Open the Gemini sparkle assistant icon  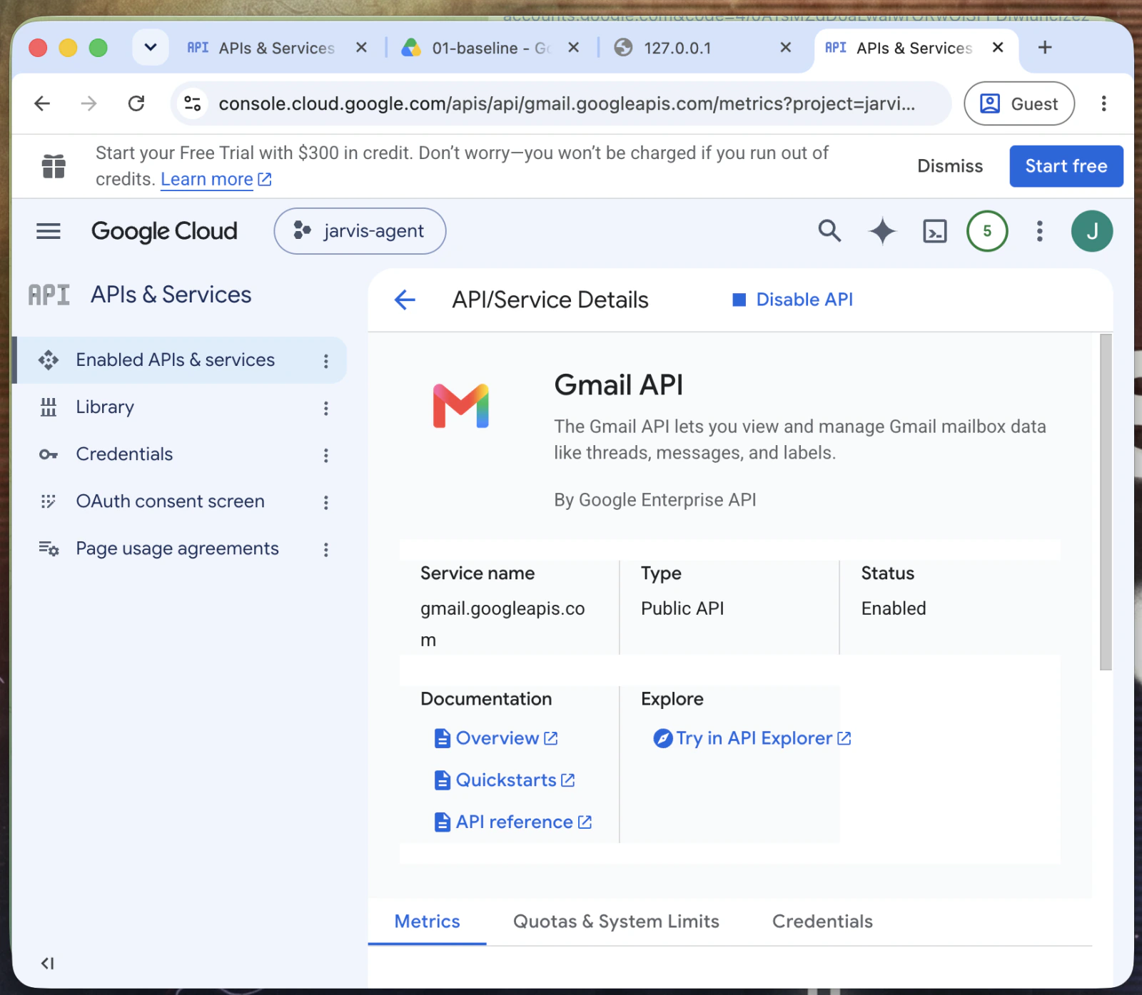[882, 231]
